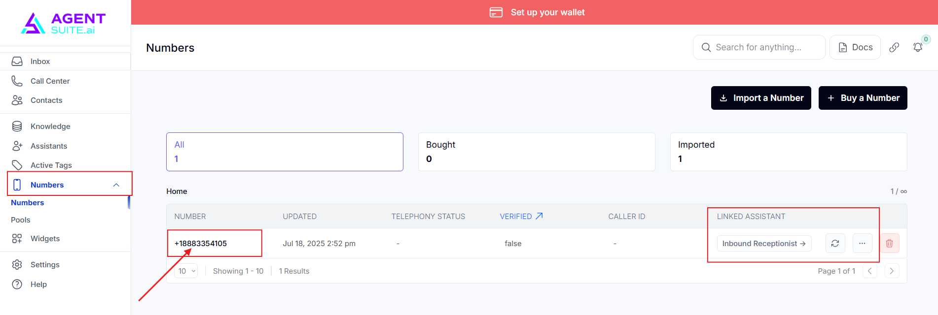Select the Imported filter card
Screen dimensions: 938x315
pos(788,152)
